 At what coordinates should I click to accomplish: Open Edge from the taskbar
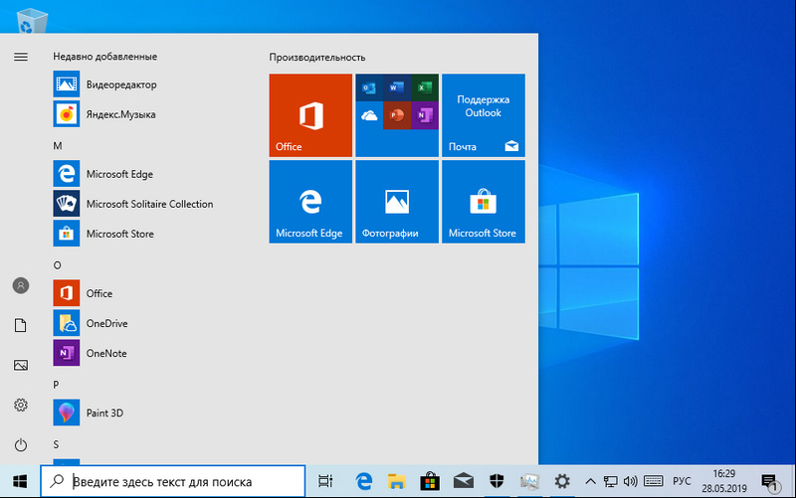(x=364, y=481)
